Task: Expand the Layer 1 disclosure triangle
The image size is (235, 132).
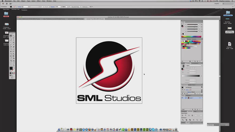Action: click(186, 98)
